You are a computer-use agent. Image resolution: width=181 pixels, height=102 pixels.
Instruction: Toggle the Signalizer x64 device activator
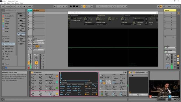coord(130,73)
